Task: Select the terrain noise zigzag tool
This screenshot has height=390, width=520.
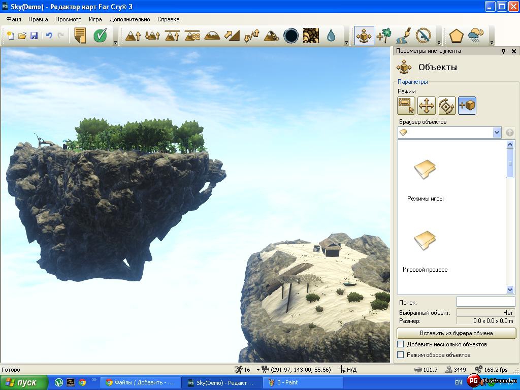Action: (252, 36)
